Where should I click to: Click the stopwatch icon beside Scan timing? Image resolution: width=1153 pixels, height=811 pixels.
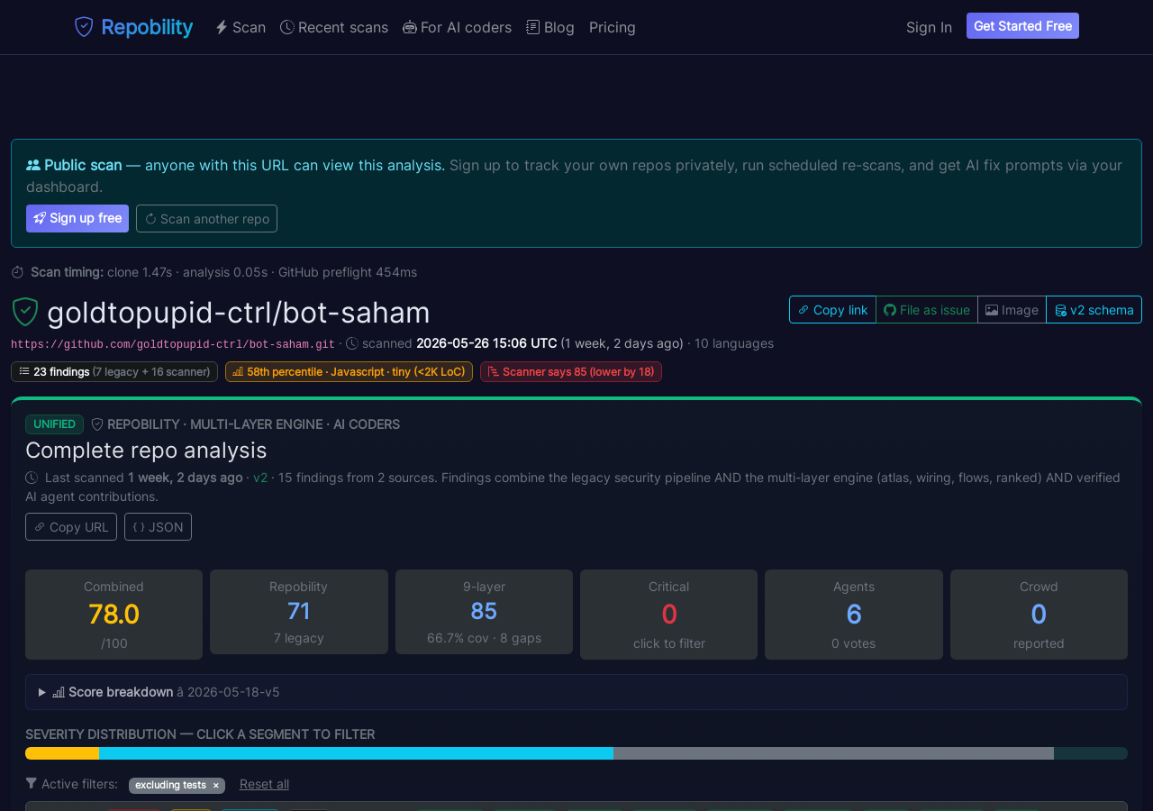click(x=18, y=272)
